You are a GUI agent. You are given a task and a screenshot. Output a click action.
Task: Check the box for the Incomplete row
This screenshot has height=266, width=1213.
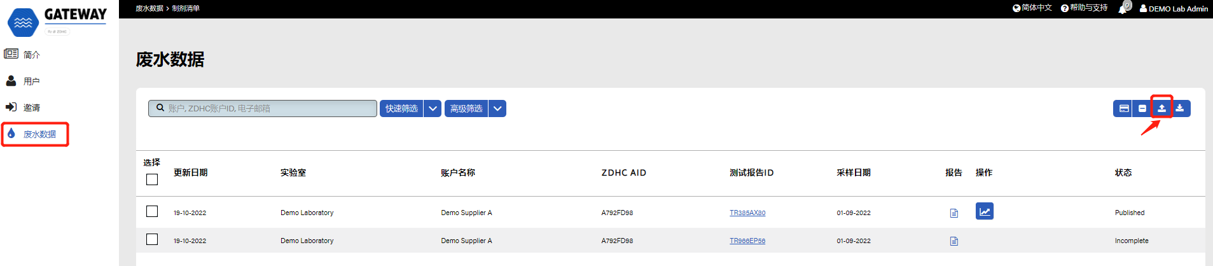point(152,239)
